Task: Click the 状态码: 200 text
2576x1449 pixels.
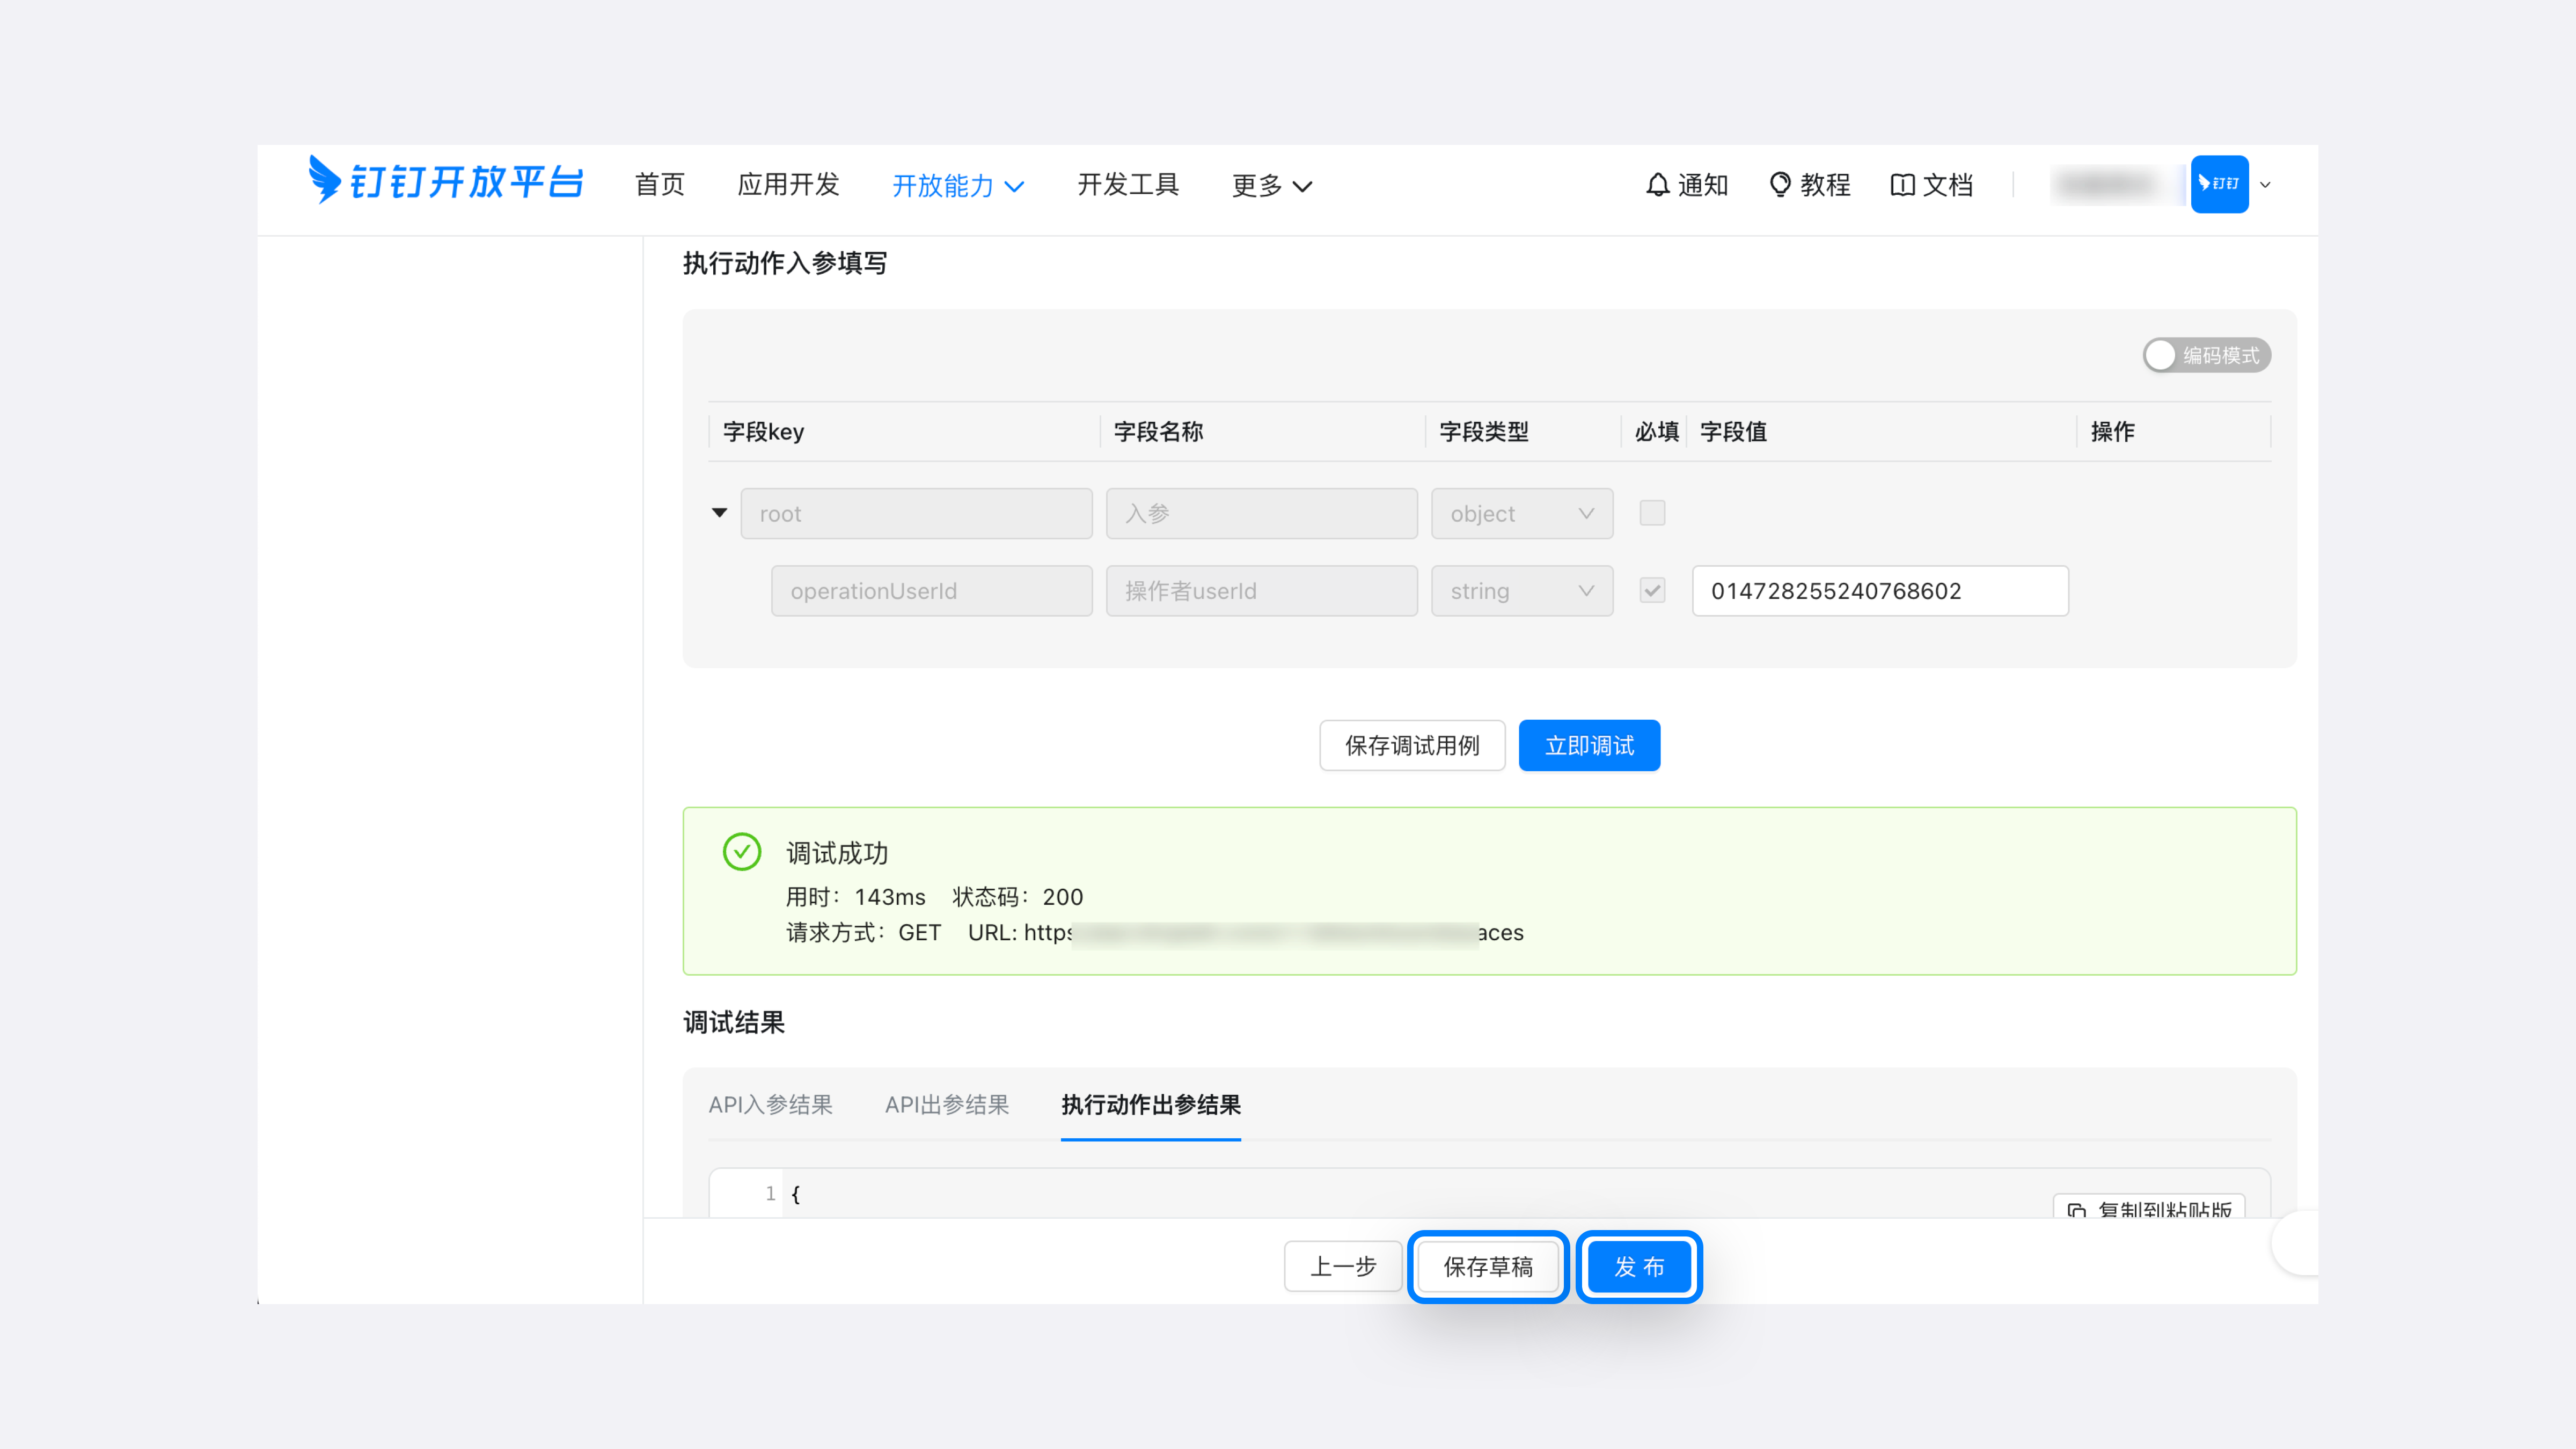Action: point(1017,896)
